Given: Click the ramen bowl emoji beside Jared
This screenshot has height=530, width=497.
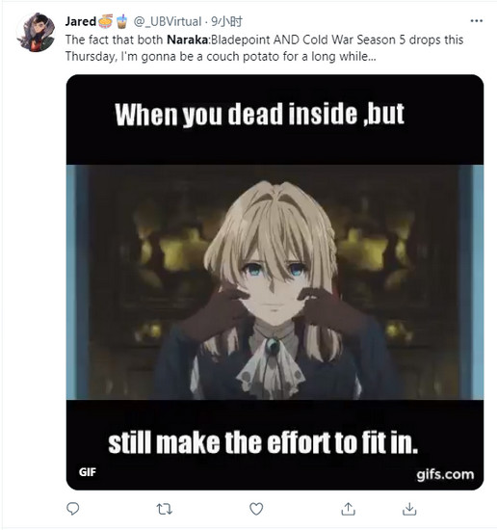Looking at the screenshot, I should point(105,21).
